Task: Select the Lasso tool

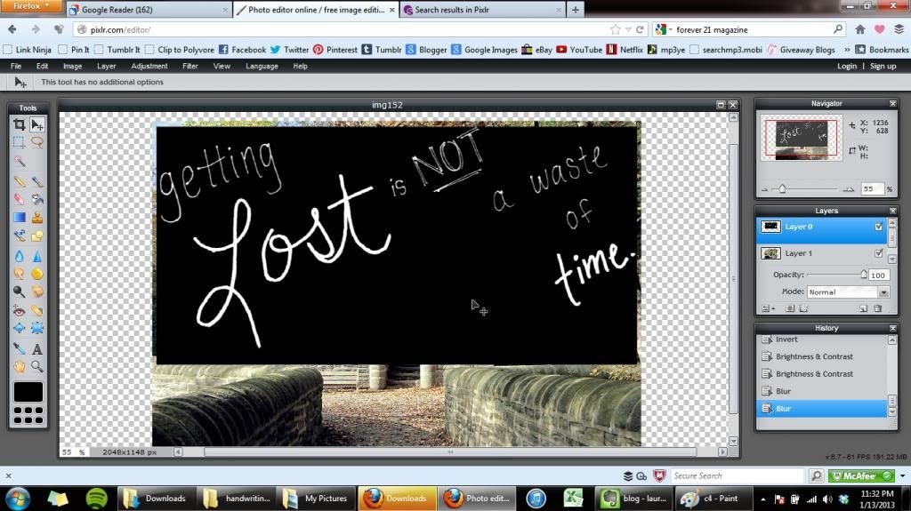Action: coord(37,142)
